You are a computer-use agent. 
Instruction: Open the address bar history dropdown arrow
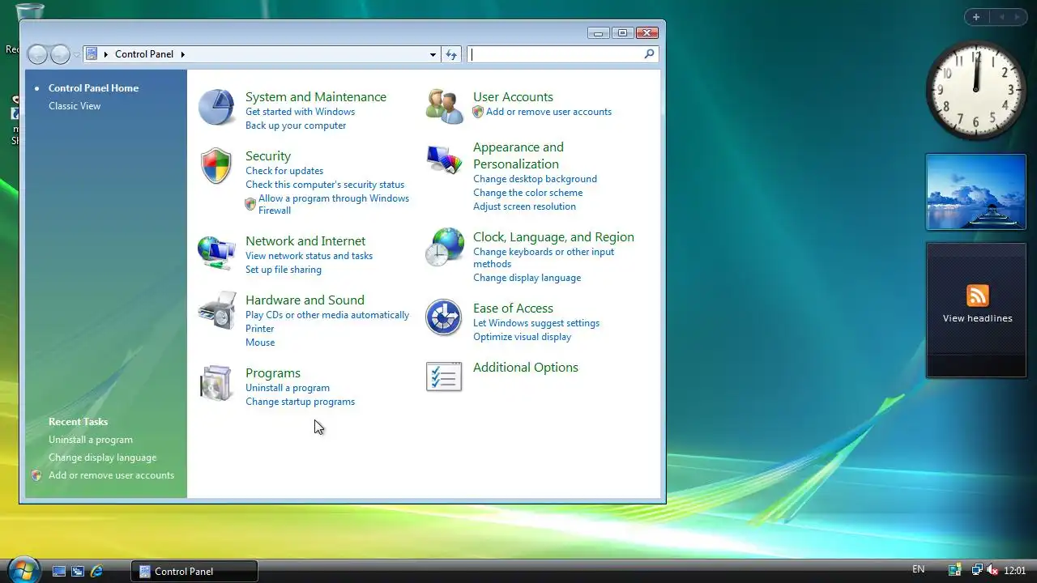(433, 54)
